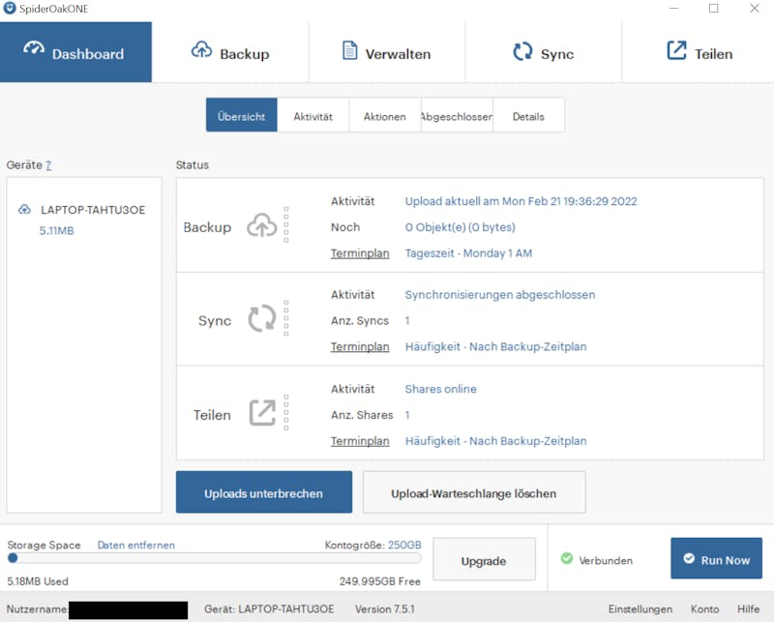
Task: Pause uploads with Uploads unterbrechen
Action: 264,492
